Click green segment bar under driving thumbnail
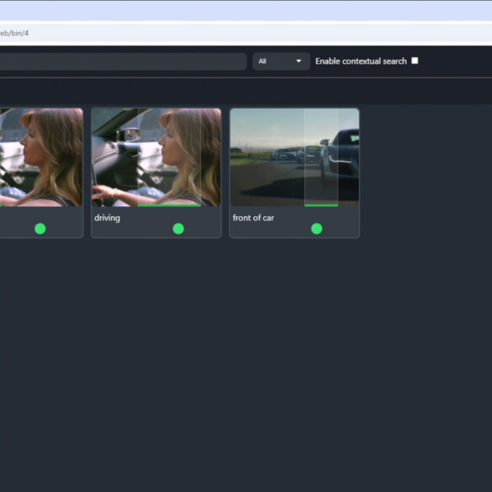 coord(169,205)
